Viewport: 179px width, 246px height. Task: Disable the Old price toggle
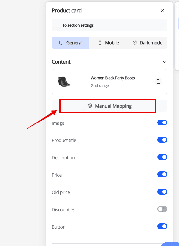click(162, 192)
